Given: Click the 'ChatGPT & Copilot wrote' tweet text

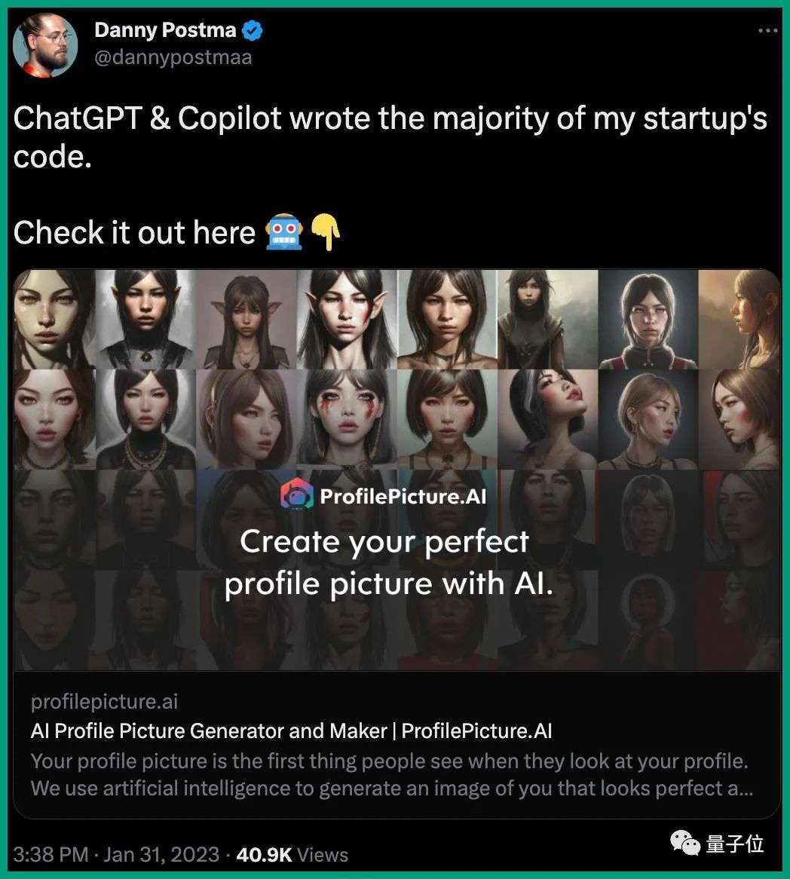Looking at the screenshot, I should pos(390,136).
